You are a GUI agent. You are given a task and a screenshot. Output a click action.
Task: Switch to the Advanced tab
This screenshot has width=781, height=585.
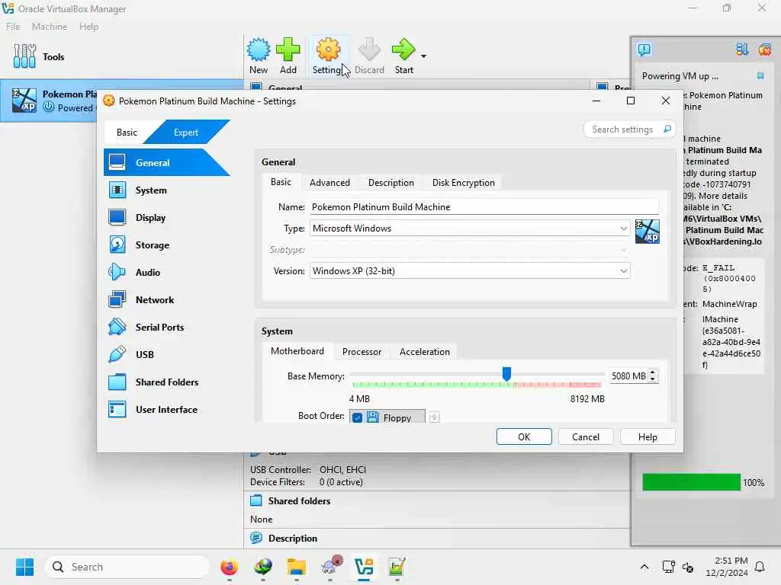tap(329, 183)
